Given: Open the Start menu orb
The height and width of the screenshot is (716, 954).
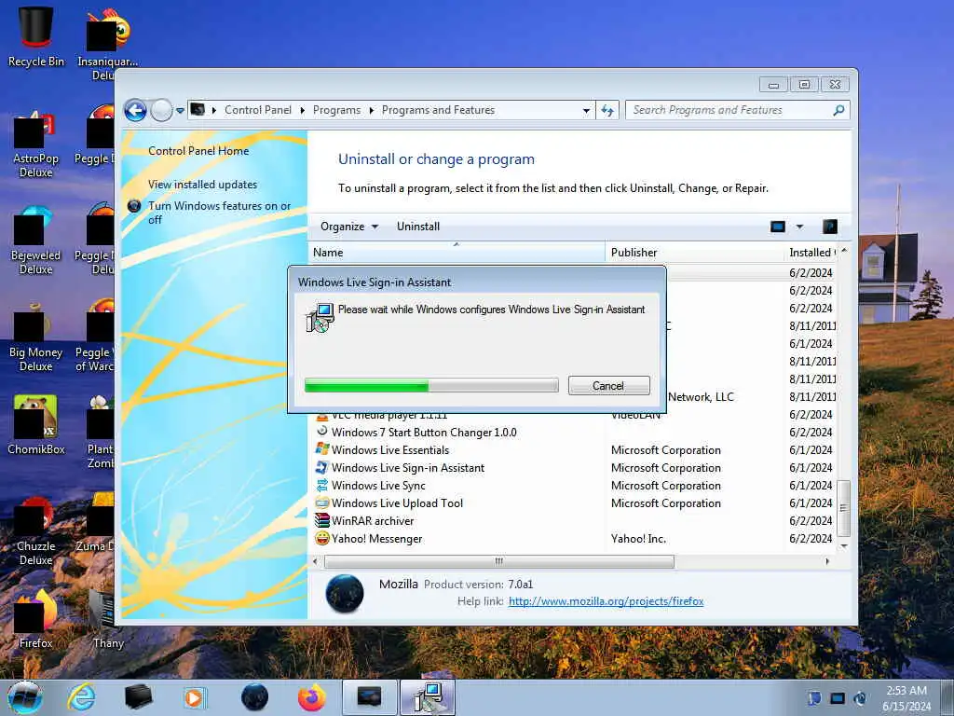Looking at the screenshot, I should [25, 697].
